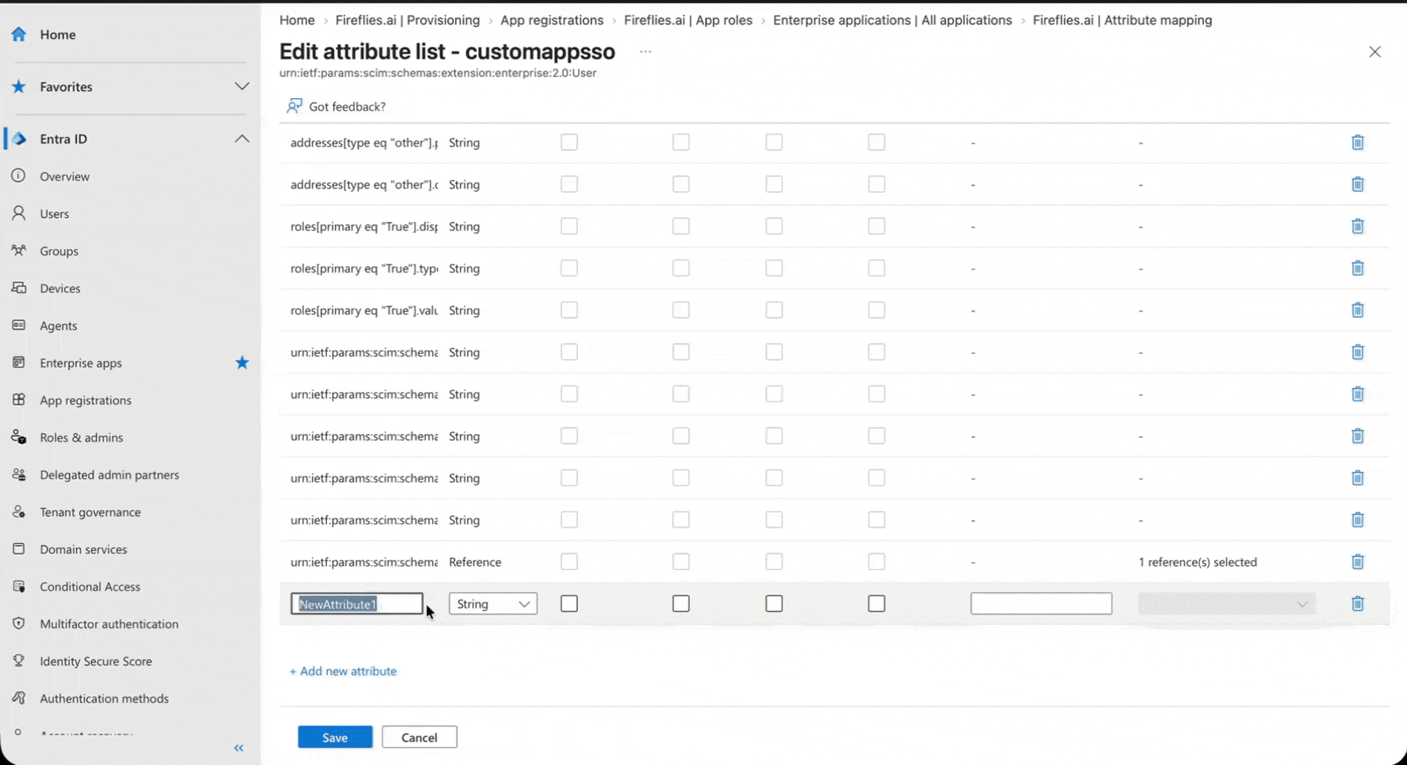Open Agents via its sidebar icon

[19, 325]
